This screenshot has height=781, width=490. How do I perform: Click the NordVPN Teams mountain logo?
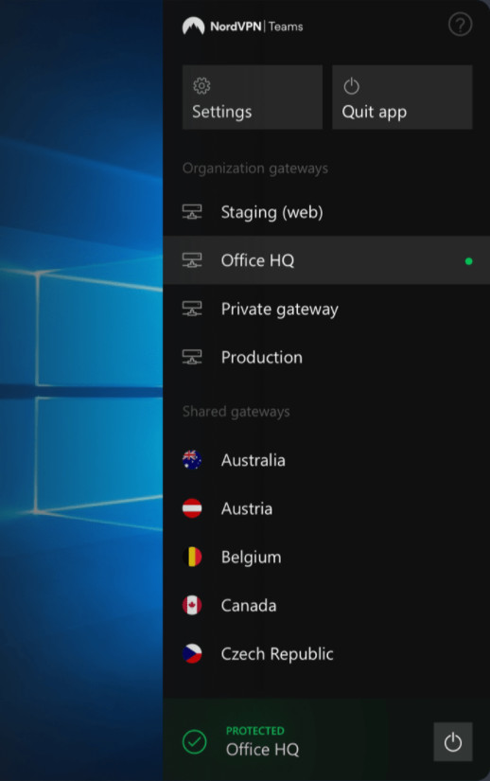pos(194,26)
